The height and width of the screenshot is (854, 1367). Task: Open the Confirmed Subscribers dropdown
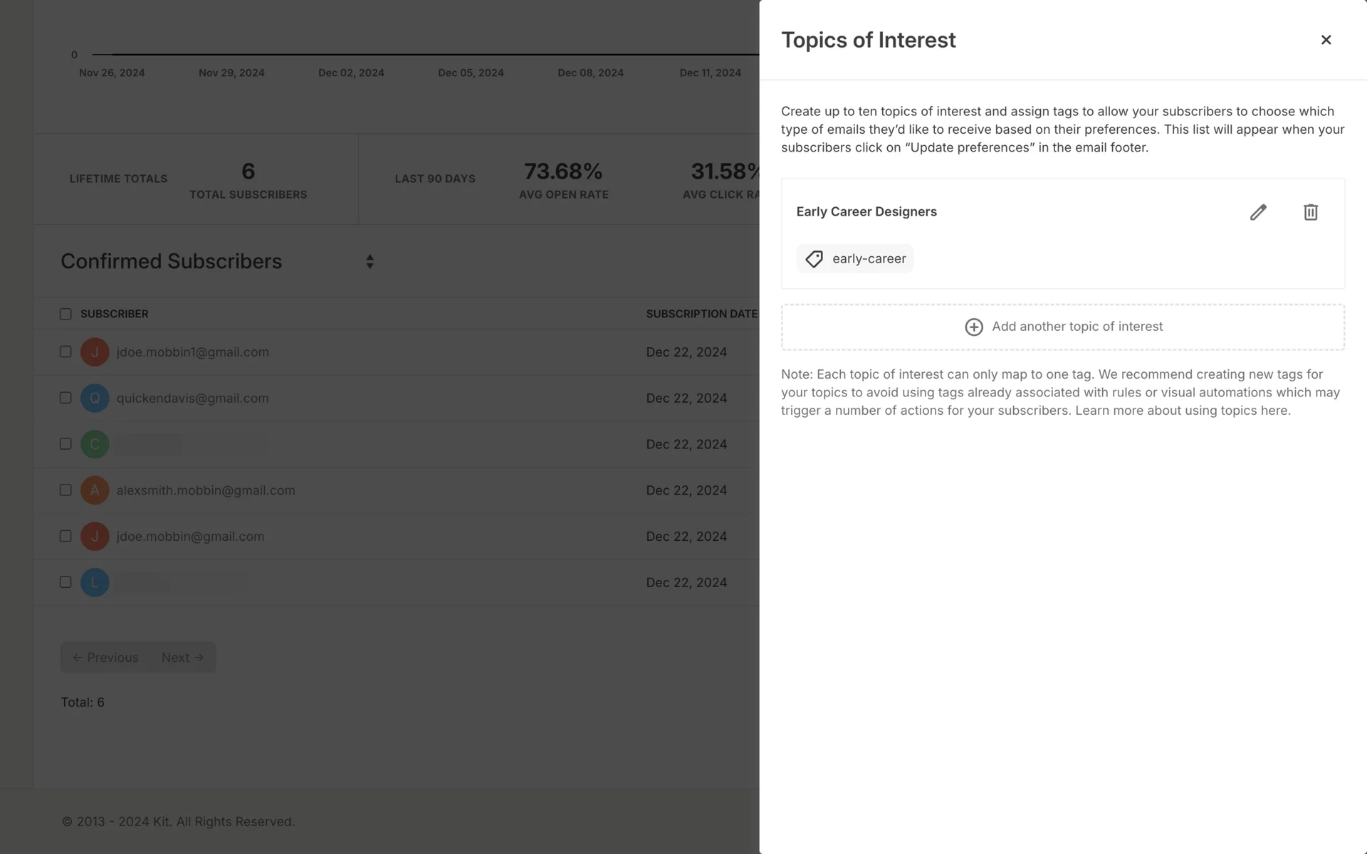tap(370, 262)
